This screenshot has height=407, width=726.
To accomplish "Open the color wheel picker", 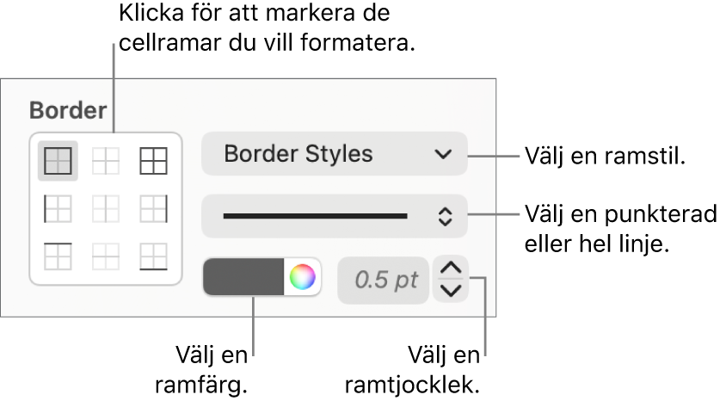I will click(302, 277).
